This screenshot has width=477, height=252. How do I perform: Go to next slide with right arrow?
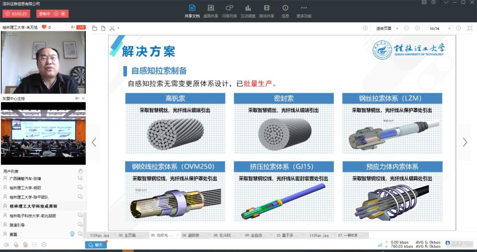pos(464,143)
